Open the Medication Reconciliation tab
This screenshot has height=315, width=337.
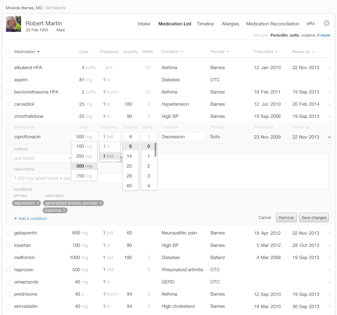[272, 24]
